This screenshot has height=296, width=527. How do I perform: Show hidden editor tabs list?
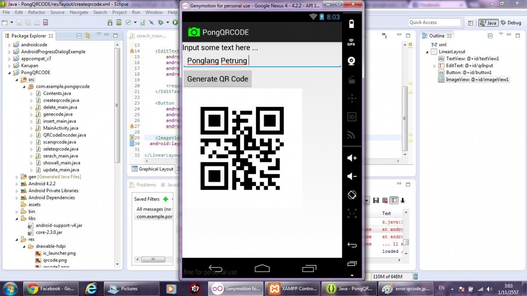[x=384, y=36]
